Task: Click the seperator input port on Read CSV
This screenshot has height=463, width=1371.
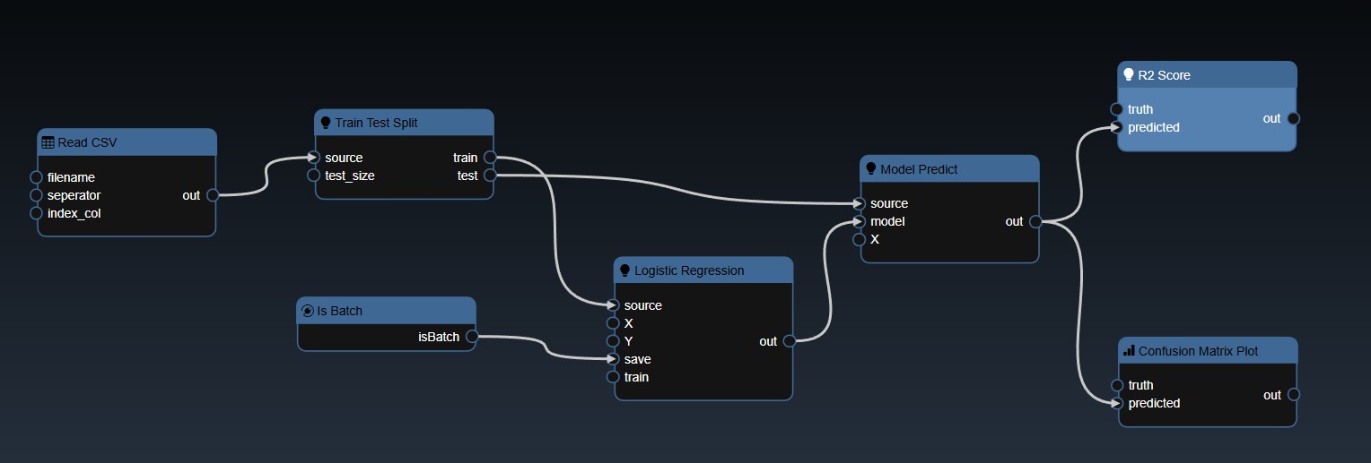Action: (x=37, y=195)
